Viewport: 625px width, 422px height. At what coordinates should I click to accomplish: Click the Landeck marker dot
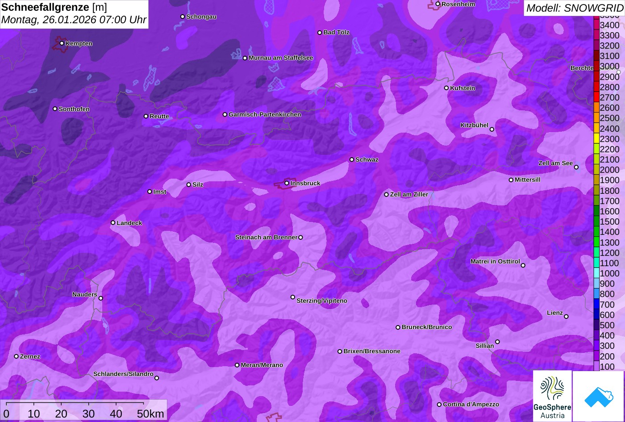coord(113,223)
